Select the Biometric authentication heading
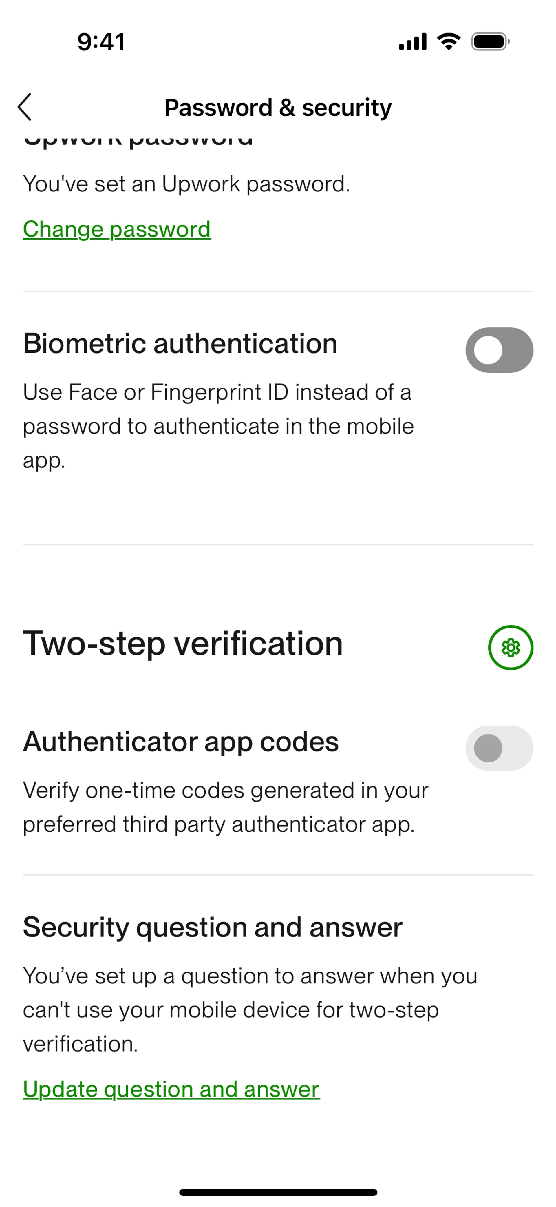 click(x=180, y=343)
